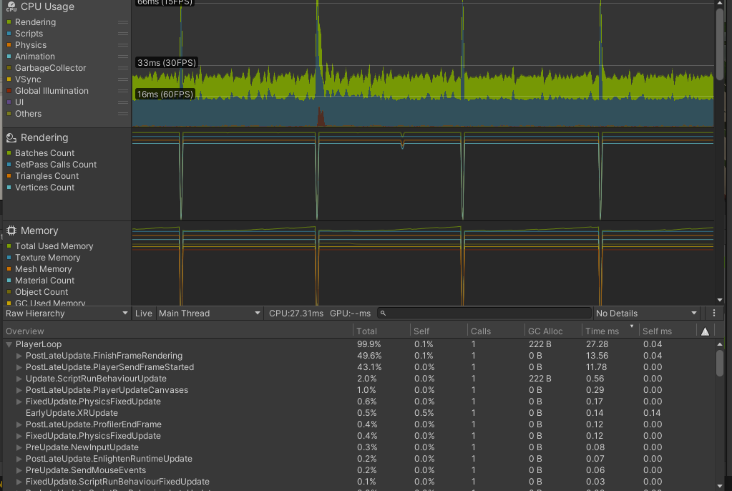The width and height of the screenshot is (732, 491).
Task: Click the drag handle next to Others legend entry
Action: [123, 113]
